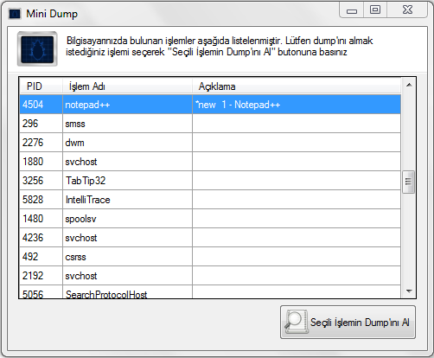Select the csrss process row

point(210,257)
